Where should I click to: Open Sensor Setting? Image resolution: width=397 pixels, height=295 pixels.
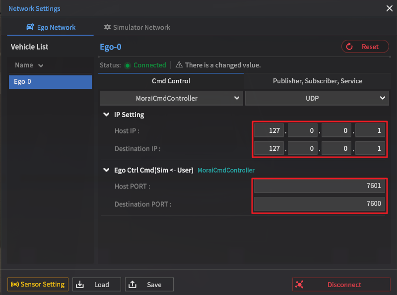point(38,285)
